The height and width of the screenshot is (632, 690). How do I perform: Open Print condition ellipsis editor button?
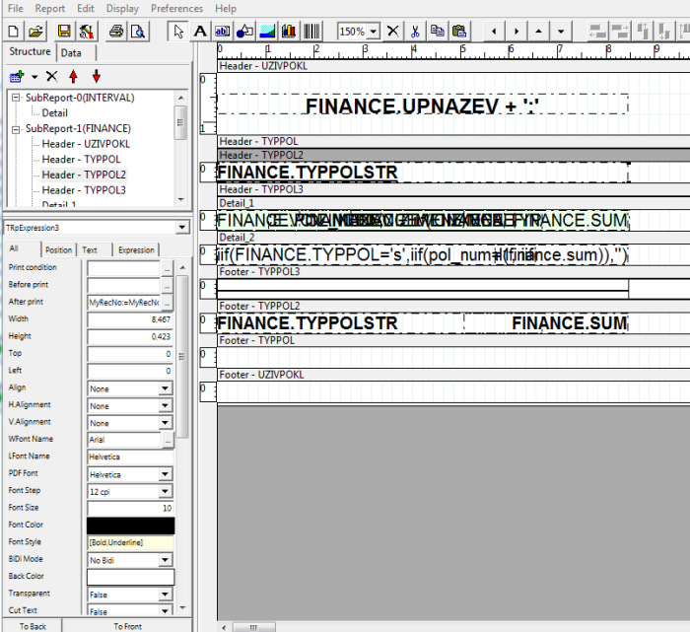coord(168,268)
